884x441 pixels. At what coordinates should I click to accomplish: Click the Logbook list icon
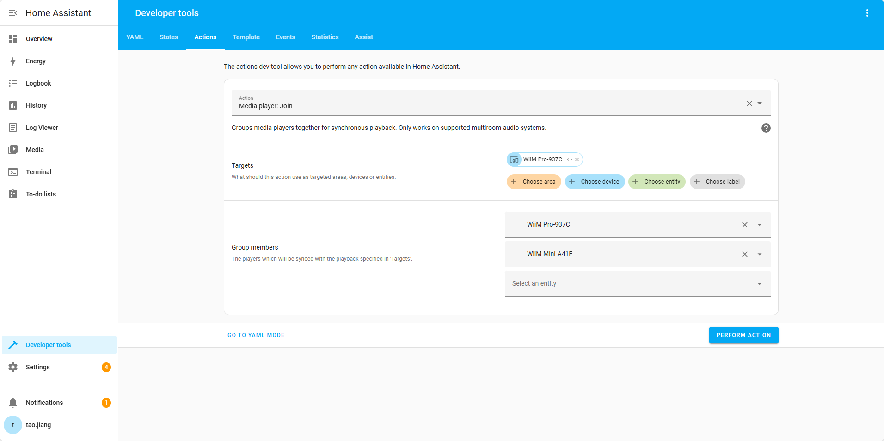[x=13, y=83]
